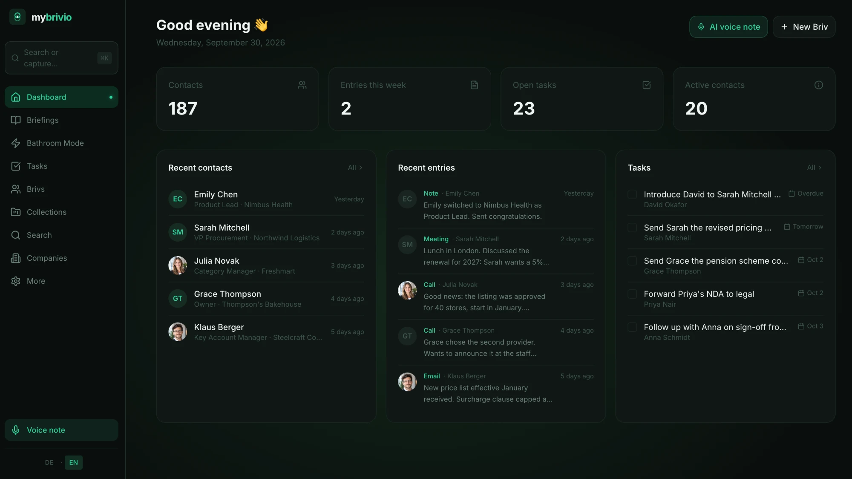Screen dimensions: 852x479
Task: Click Klaus Berger's avatar in recent contacts
Action: tap(178, 332)
